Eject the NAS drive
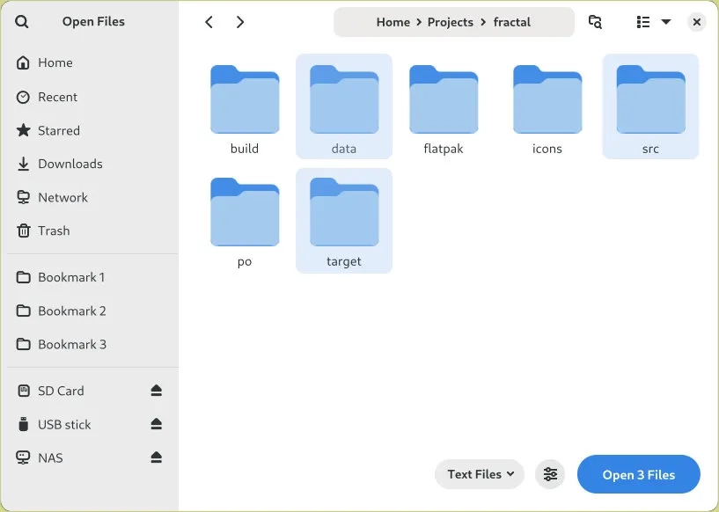 tap(157, 457)
